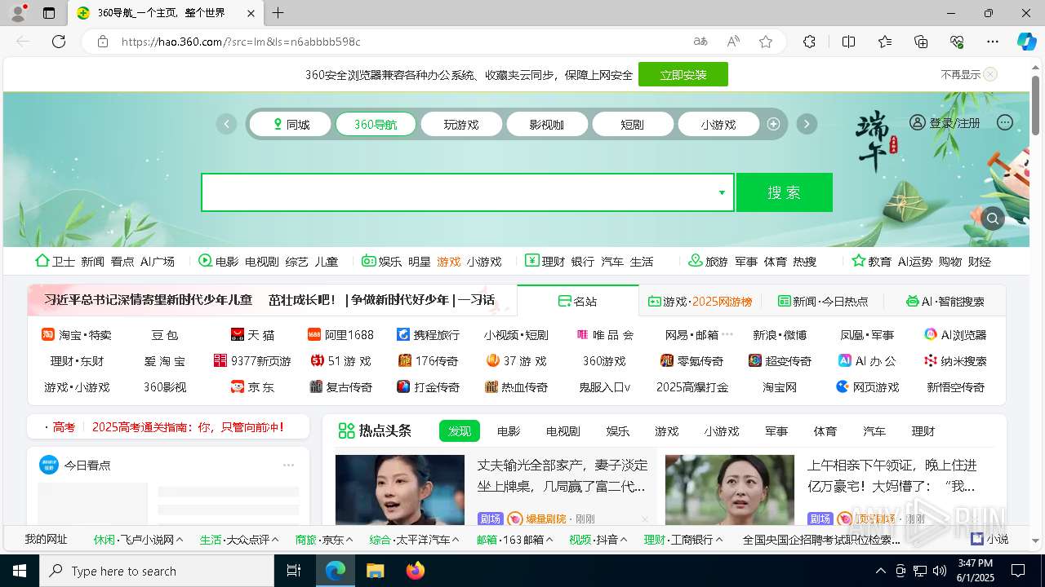Click the floating magnifier search icon
Screen dimensions: 1045x587
pos(993,218)
